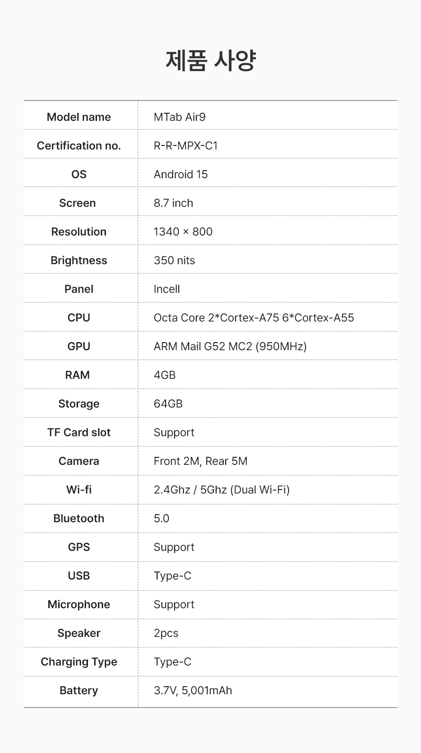Select the 8.7 inch screen value
The width and height of the screenshot is (421, 753).
point(174,203)
